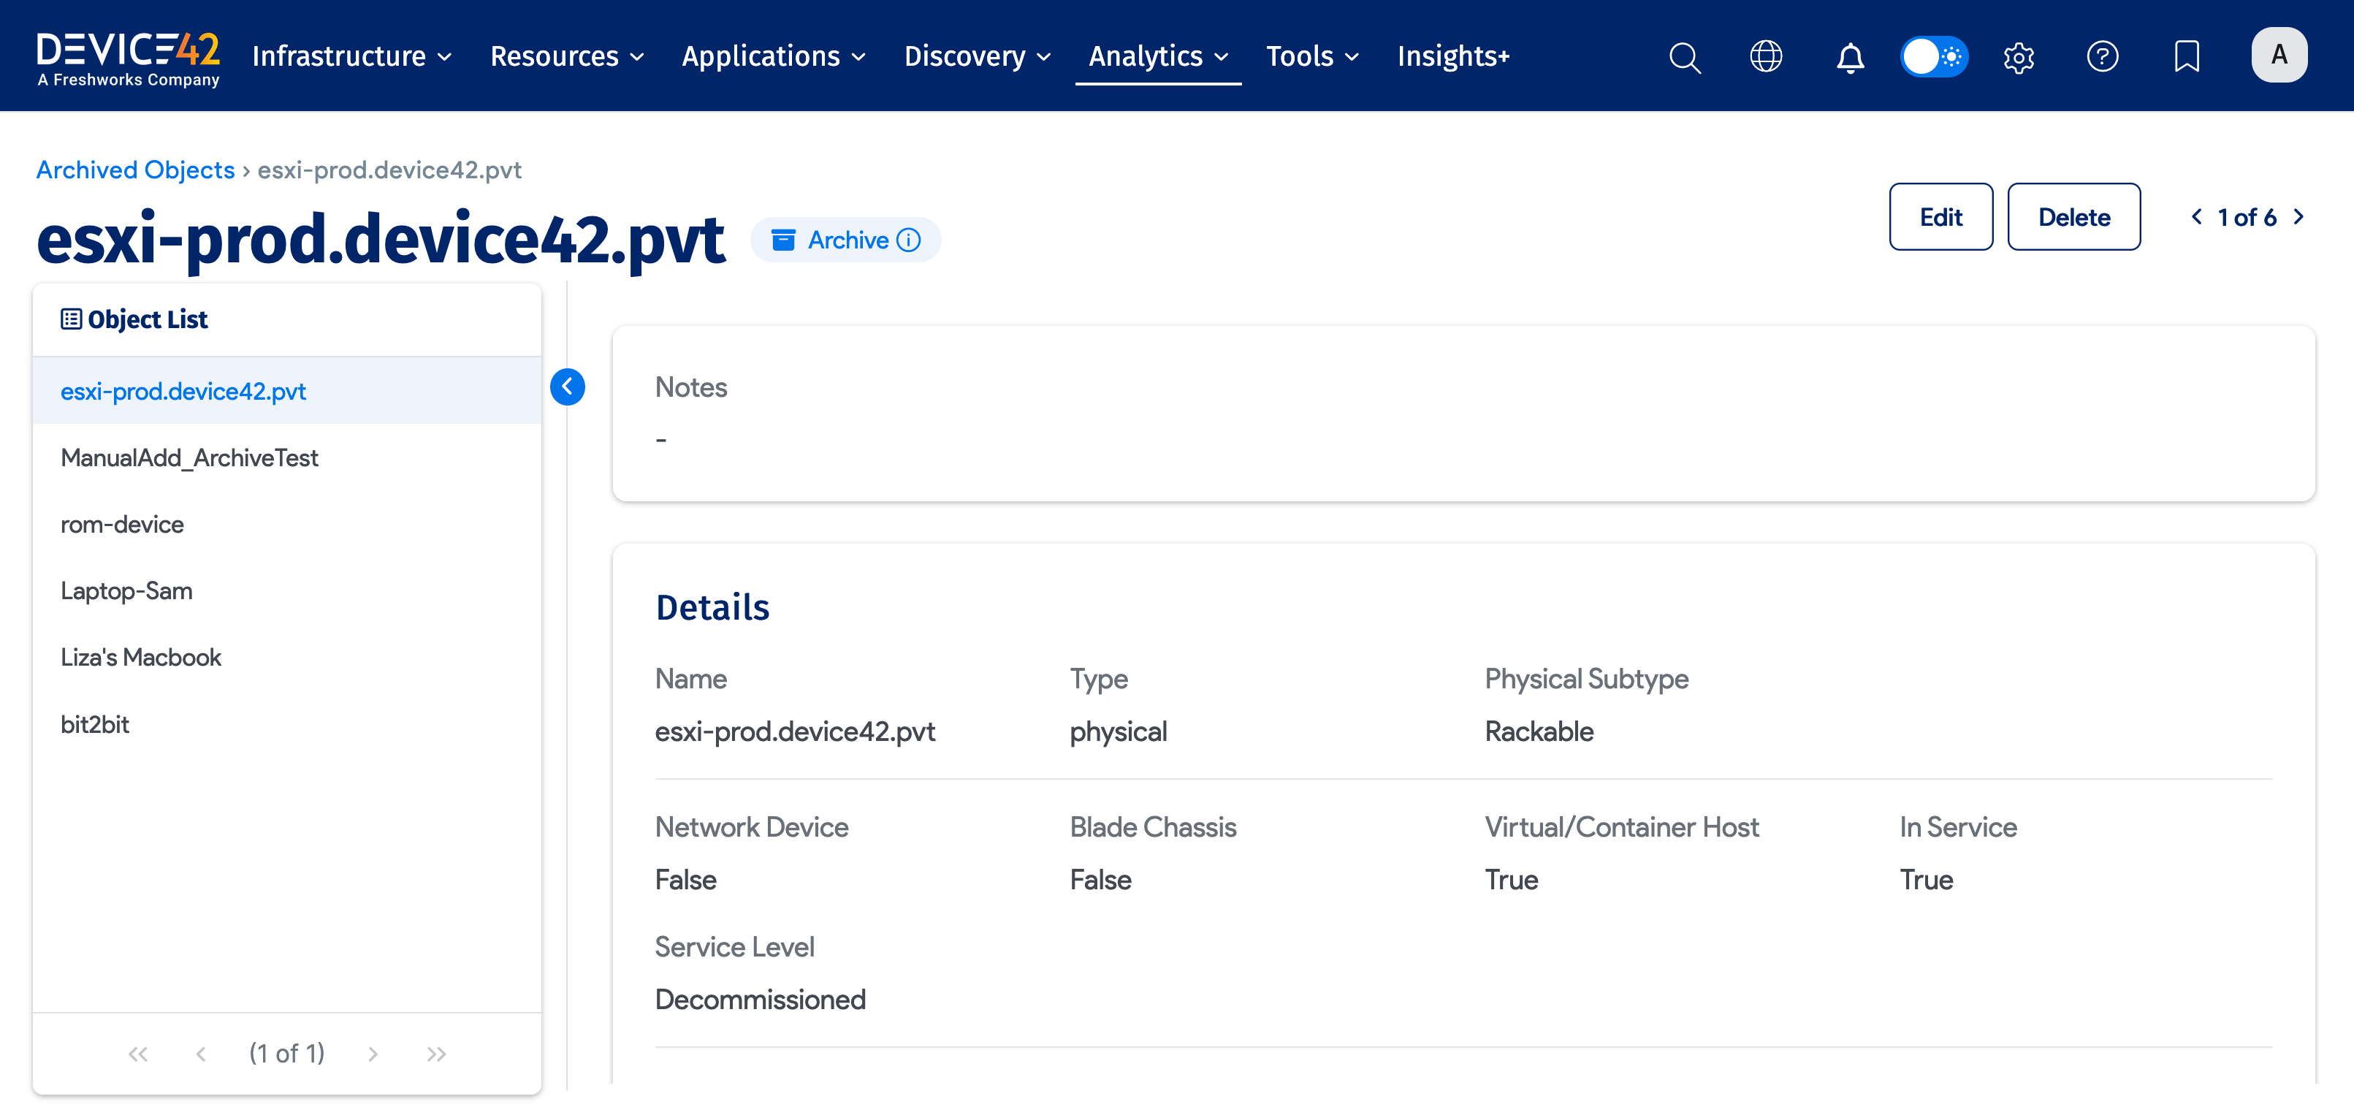This screenshot has width=2354, height=1118.
Task: Open the Tools menu
Action: point(1312,56)
